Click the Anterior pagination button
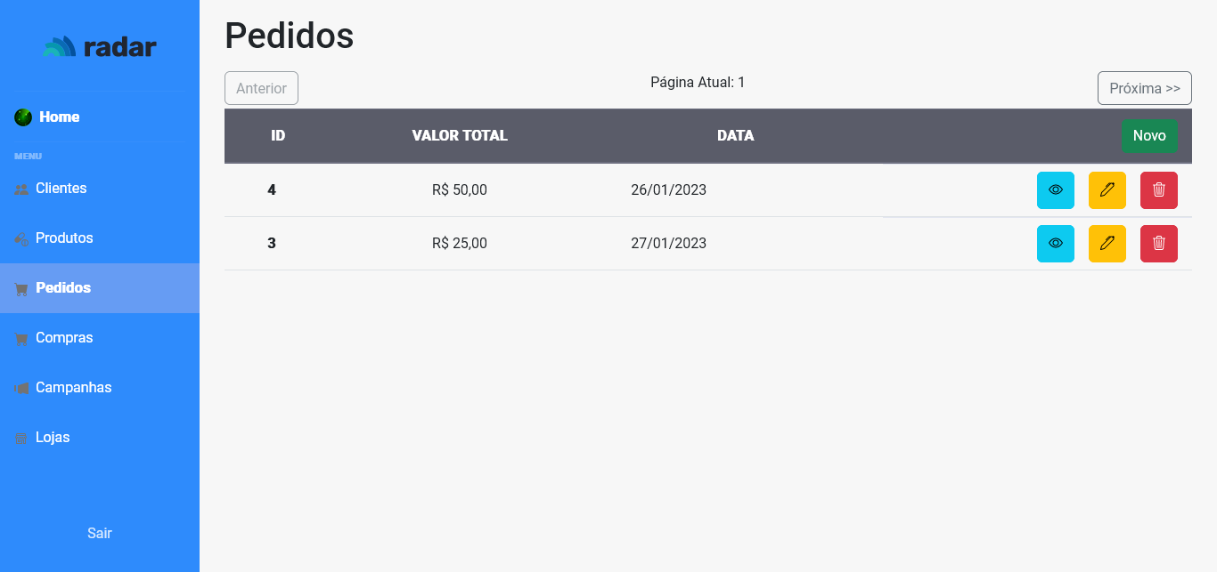Screen dimensions: 1217x572 pyautogui.click(x=261, y=88)
